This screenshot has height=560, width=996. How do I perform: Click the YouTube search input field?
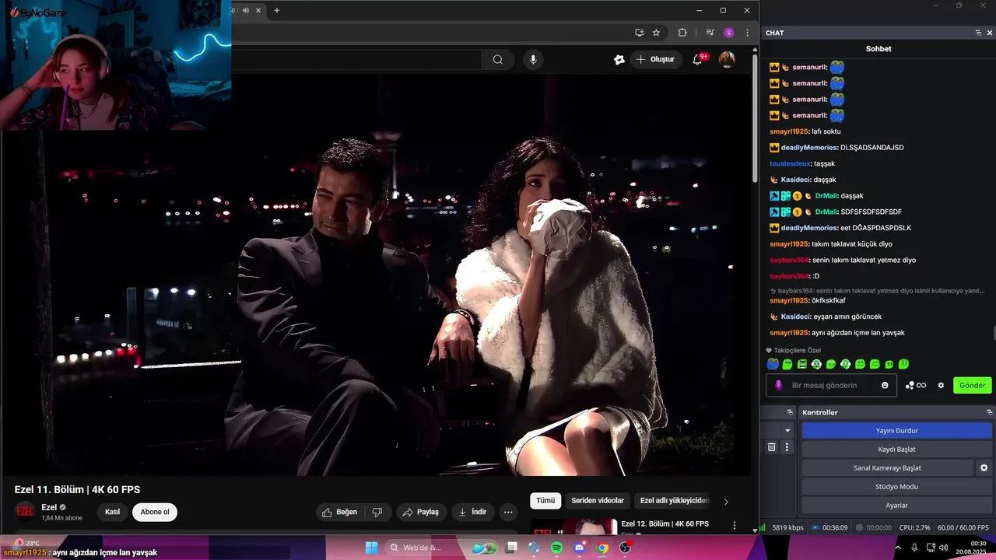(x=356, y=59)
